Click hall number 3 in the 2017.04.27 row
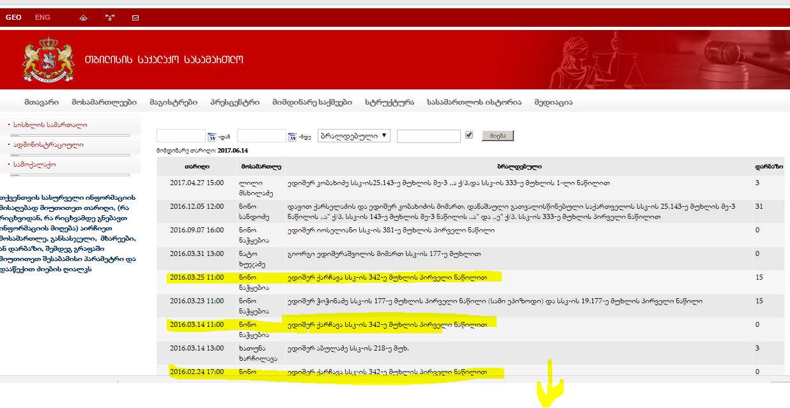The height and width of the screenshot is (408, 790). tap(757, 183)
